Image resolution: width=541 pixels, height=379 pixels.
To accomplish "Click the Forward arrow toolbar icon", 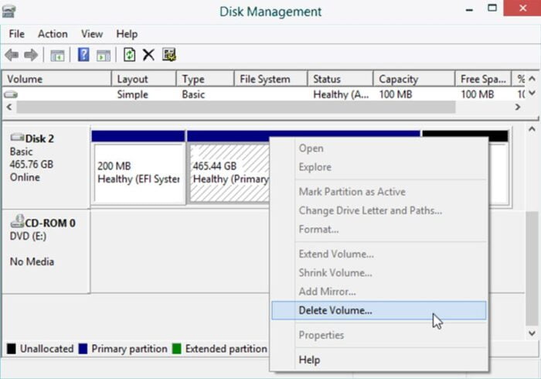I will pos(31,55).
